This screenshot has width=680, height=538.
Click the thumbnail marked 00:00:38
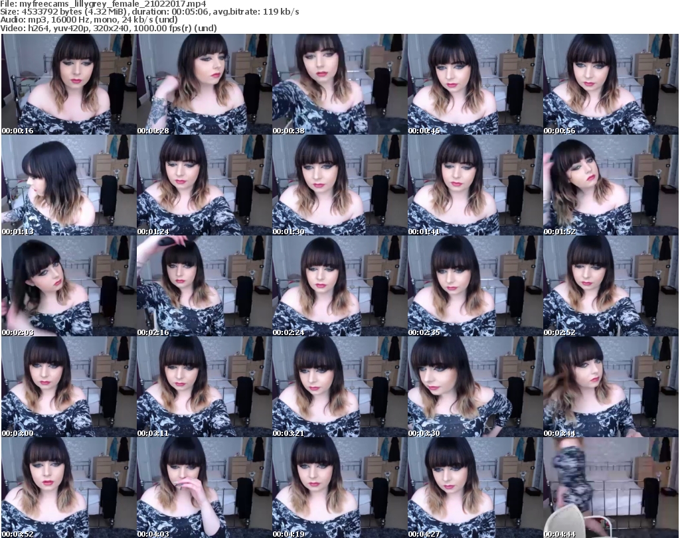339,84
